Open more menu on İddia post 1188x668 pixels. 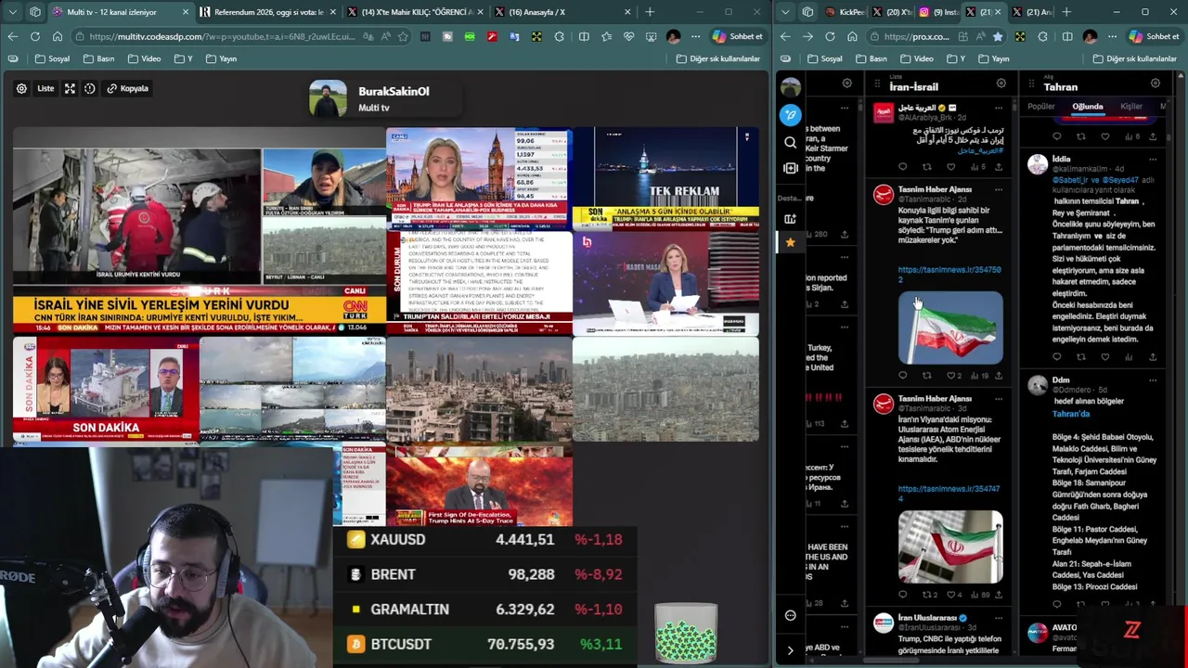(1153, 159)
